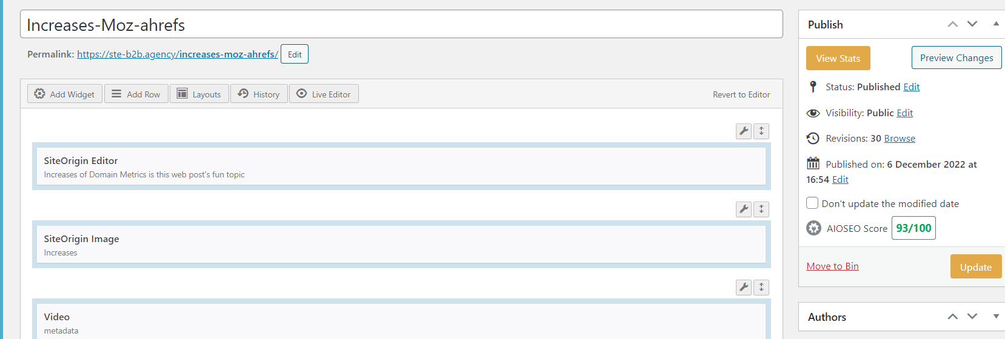This screenshot has height=339, width=1005.
Task: Collapse the Publish panel with triangle toggle
Action: pyautogui.click(x=996, y=24)
